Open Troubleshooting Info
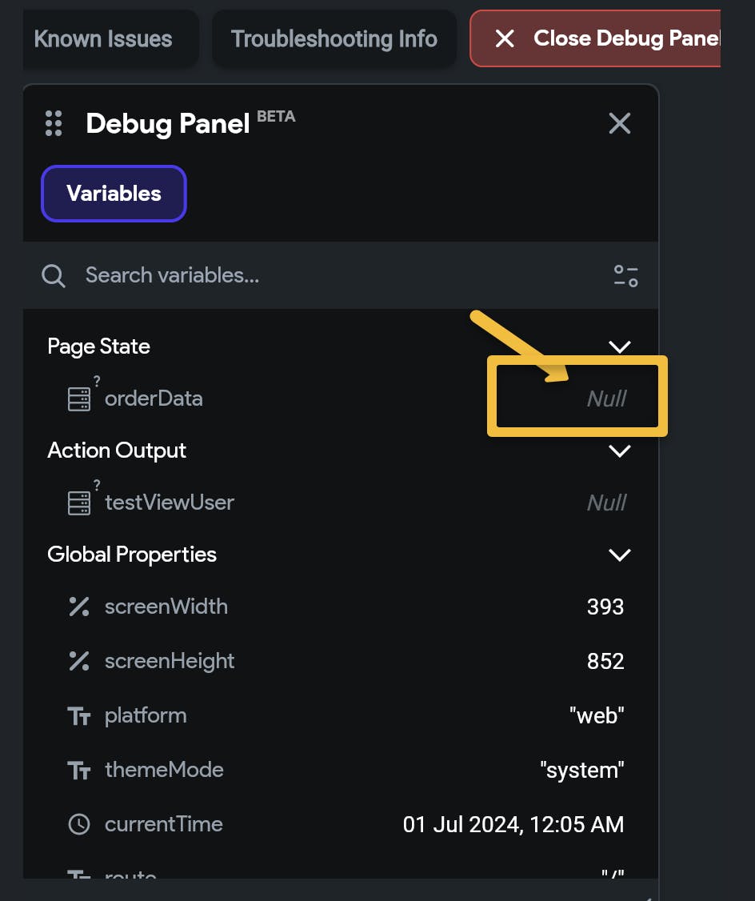 (334, 39)
